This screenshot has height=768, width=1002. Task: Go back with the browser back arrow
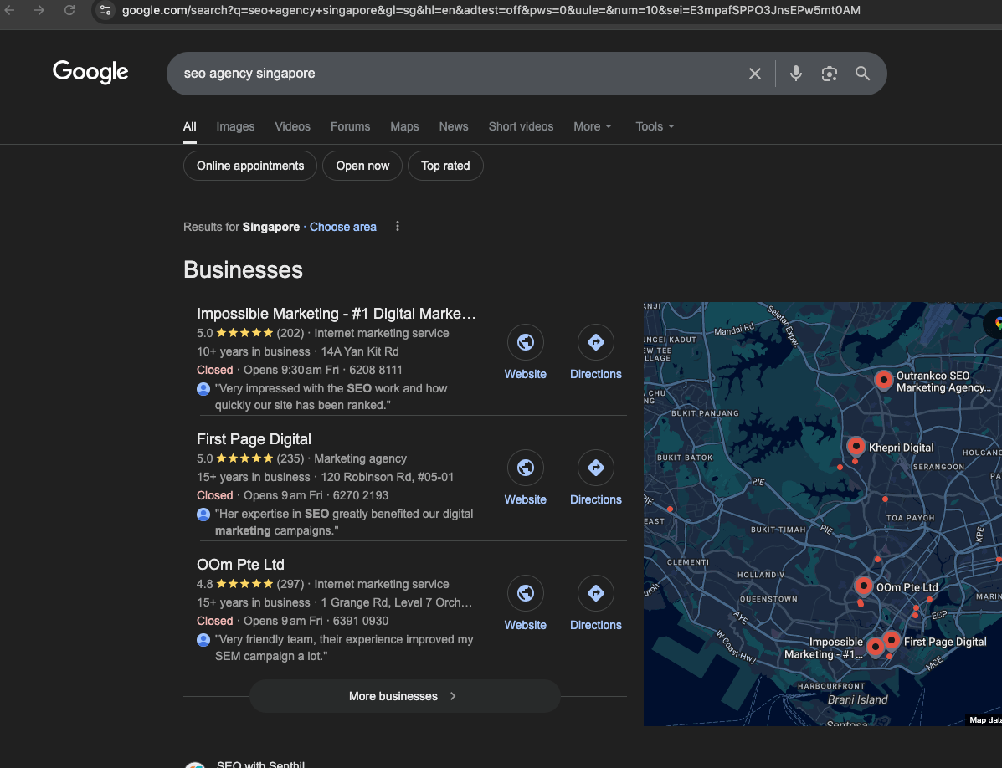(x=9, y=10)
